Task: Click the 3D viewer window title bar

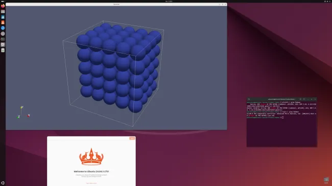Action: coord(116,4)
